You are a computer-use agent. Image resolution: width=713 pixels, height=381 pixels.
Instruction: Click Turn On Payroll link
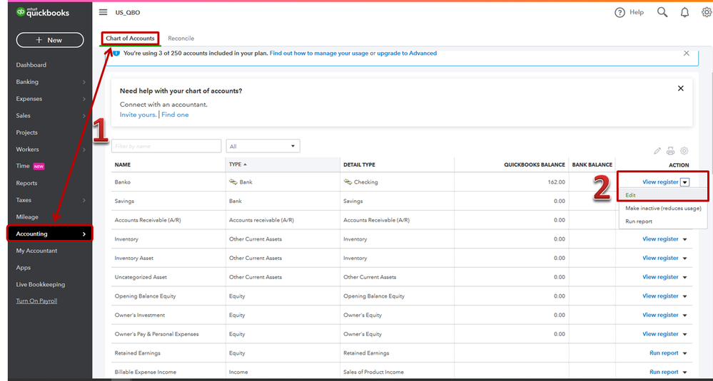(x=37, y=301)
